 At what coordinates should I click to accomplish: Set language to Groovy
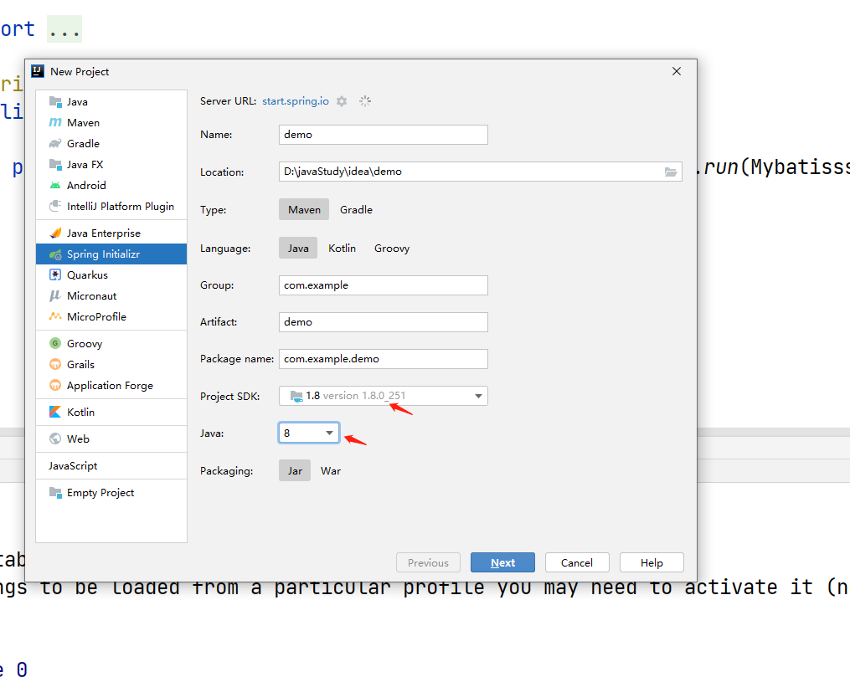pyautogui.click(x=392, y=248)
